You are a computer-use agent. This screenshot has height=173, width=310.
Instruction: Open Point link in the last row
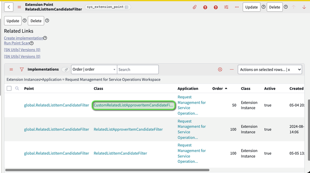(x=57, y=153)
